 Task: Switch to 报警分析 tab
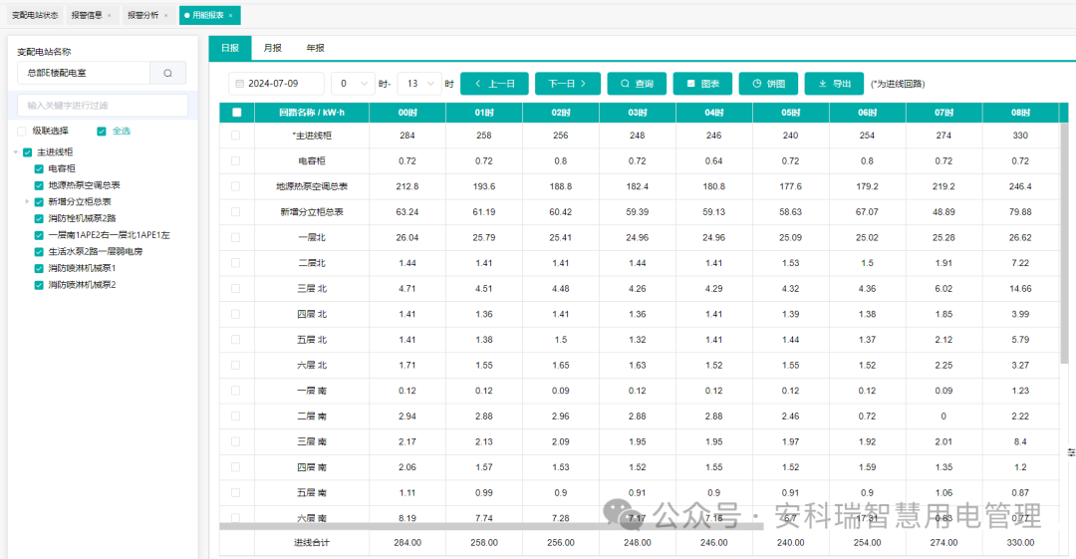(x=142, y=15)
